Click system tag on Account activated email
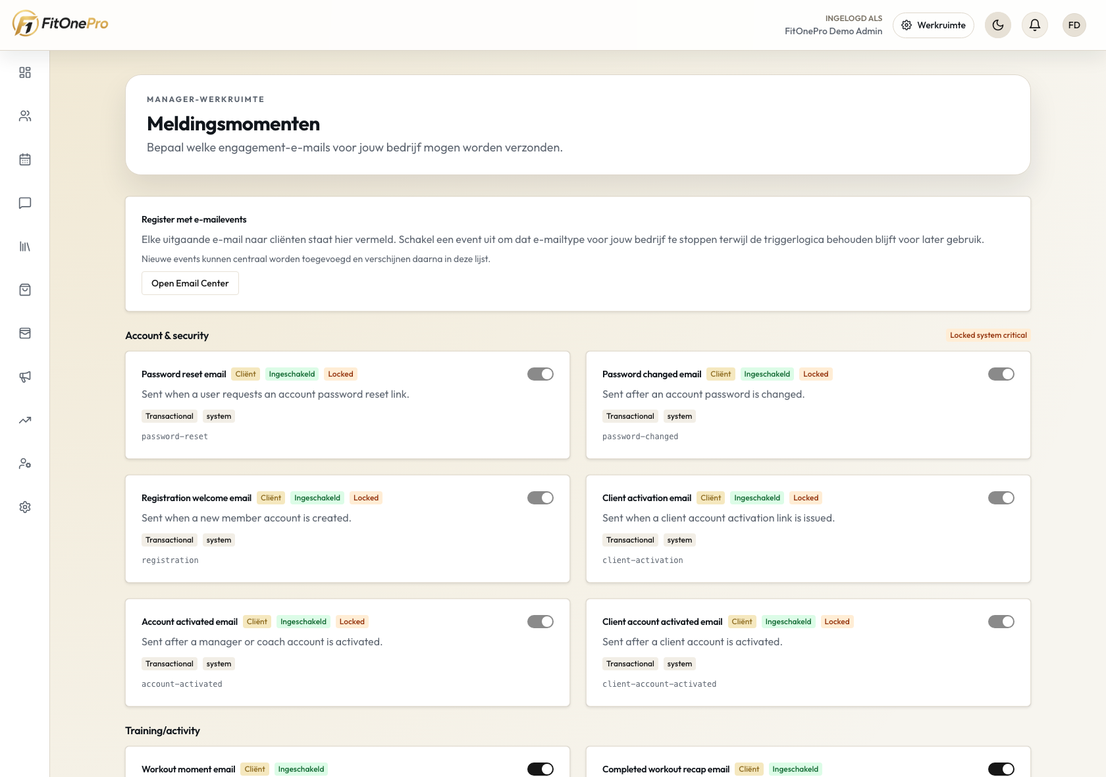The height and width of the screenshot is (777, 1106). click(219, 664)
